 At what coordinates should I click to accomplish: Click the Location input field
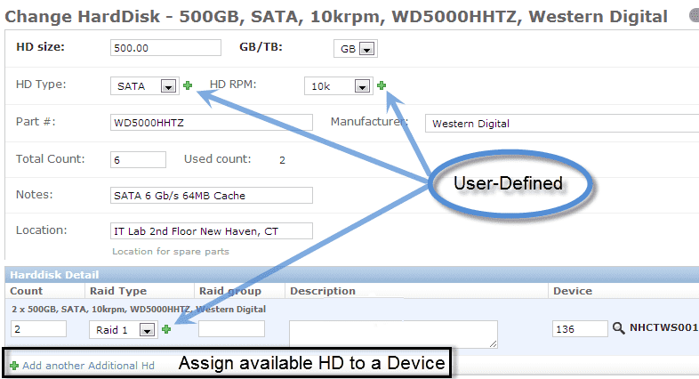click(x=212, y=231)
